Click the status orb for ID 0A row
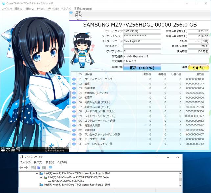This screenshot has width=211, height=193. tap(74, 121)
